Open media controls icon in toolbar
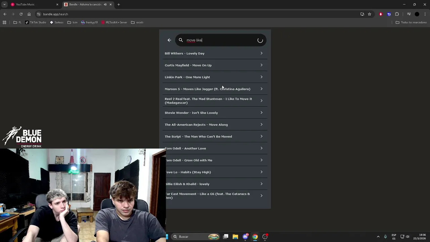 click(x=409, y=14)
